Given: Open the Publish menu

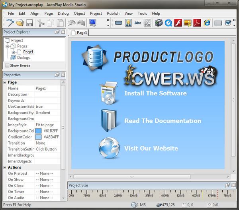Looking at the screenshot, I should 113,13.
